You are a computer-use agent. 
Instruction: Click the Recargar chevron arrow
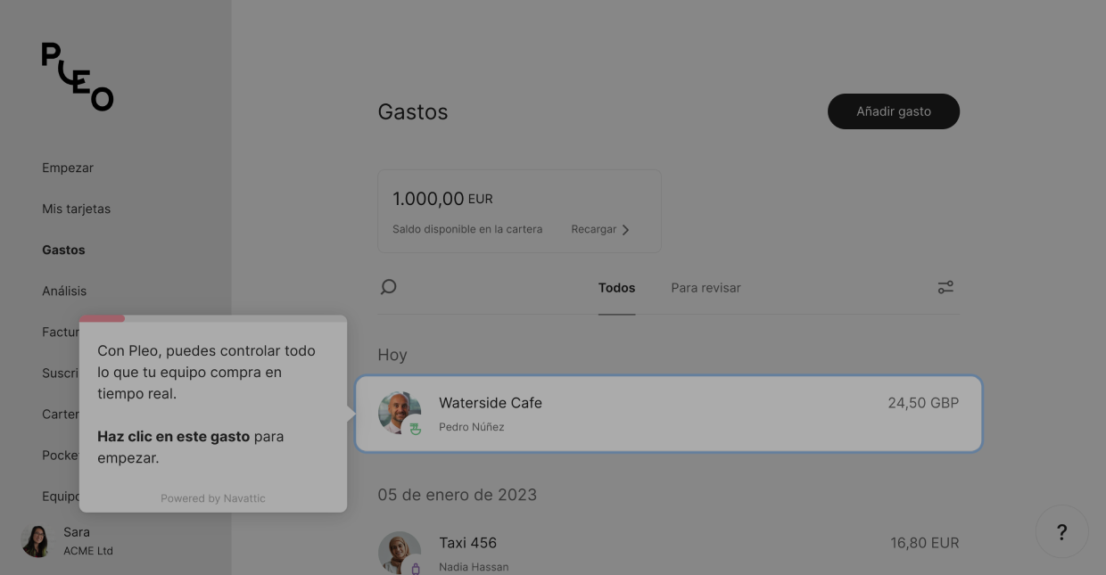click(x=625, y=230)
